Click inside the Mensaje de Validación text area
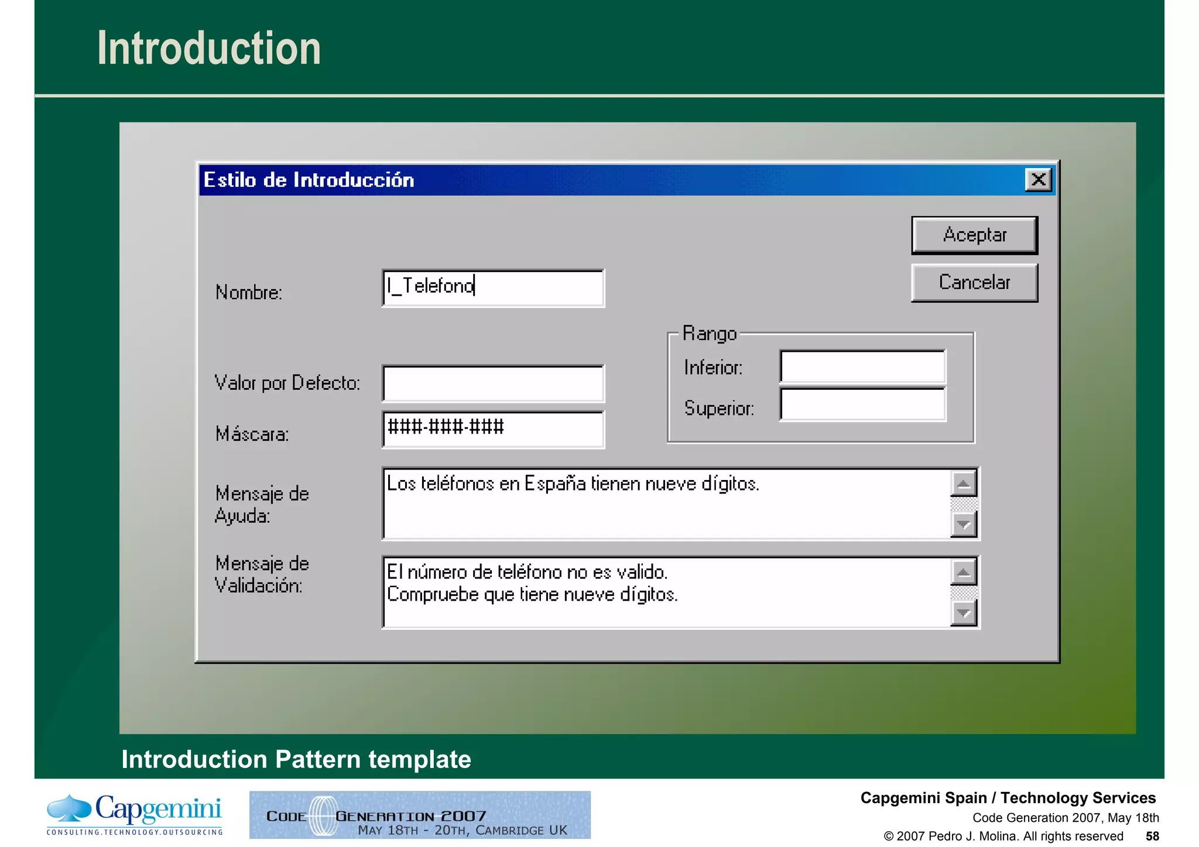This screenshot has width=1199, height=847. (666, 592)
